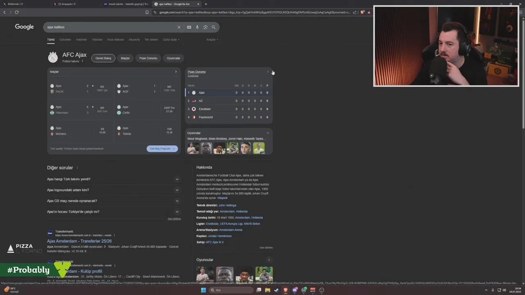The image size is (525, 295).
Task: Search by image with Google Lens
Action: [205, 27]
